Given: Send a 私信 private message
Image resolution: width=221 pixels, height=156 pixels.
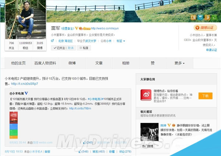Looking at the screenshot, I should (84, 48).
